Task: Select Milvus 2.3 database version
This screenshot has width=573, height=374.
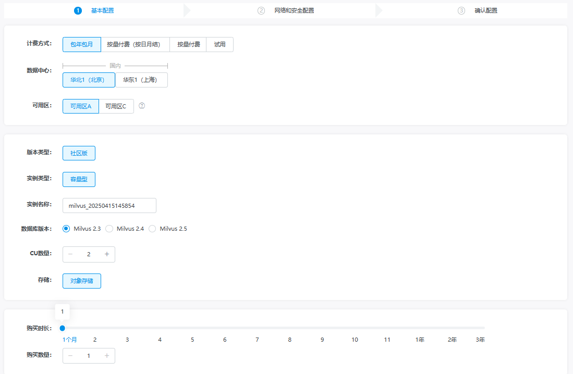Action: coord(66,229)
